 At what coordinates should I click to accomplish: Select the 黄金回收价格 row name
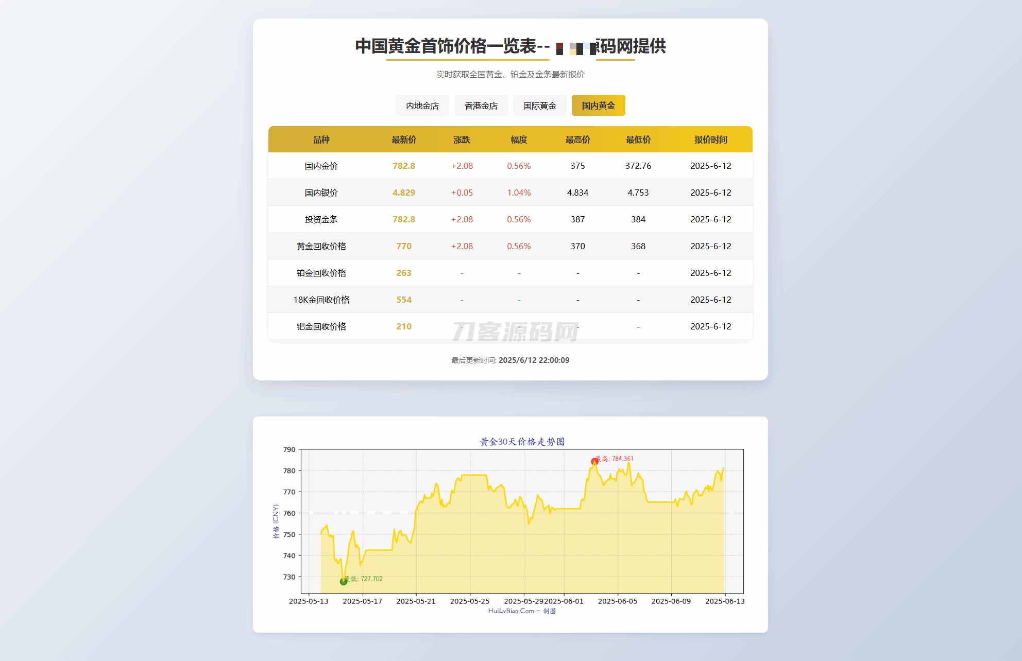(x=321, y=246)
